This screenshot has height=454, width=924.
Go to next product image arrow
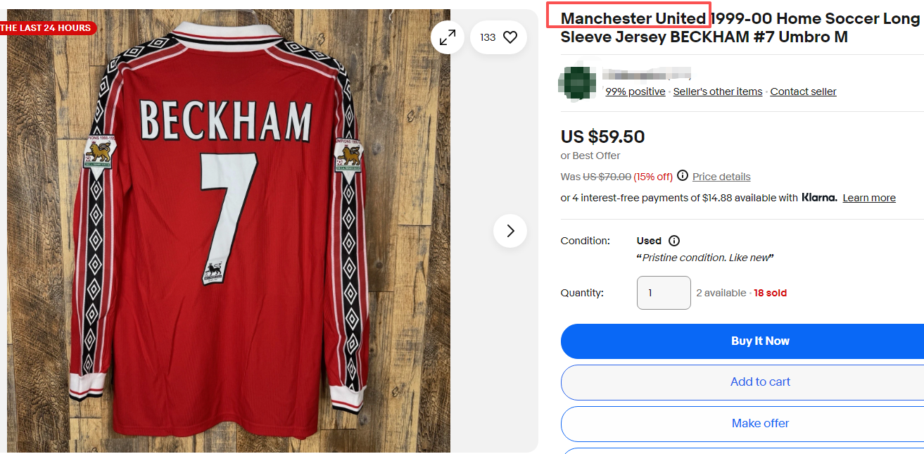coord(510,231)
